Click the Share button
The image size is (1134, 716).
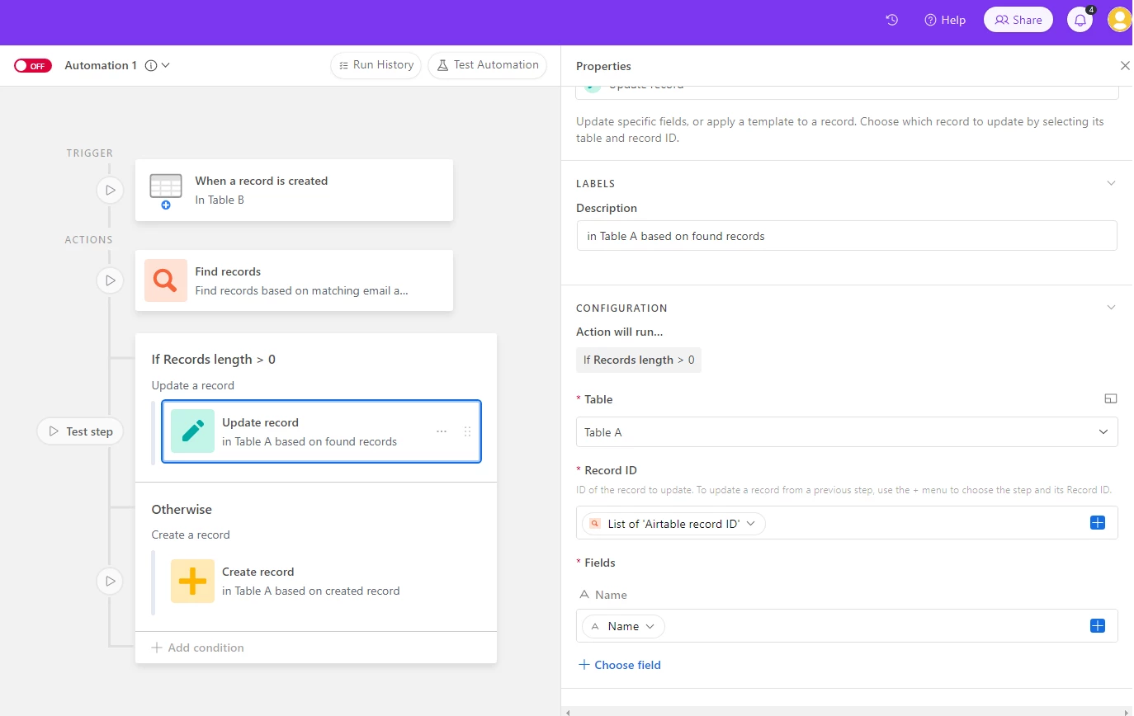click(x=1018, y=20)
